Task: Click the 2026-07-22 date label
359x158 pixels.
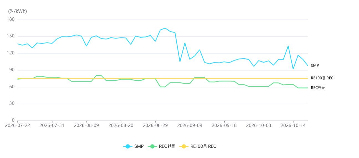Action: 17,125
